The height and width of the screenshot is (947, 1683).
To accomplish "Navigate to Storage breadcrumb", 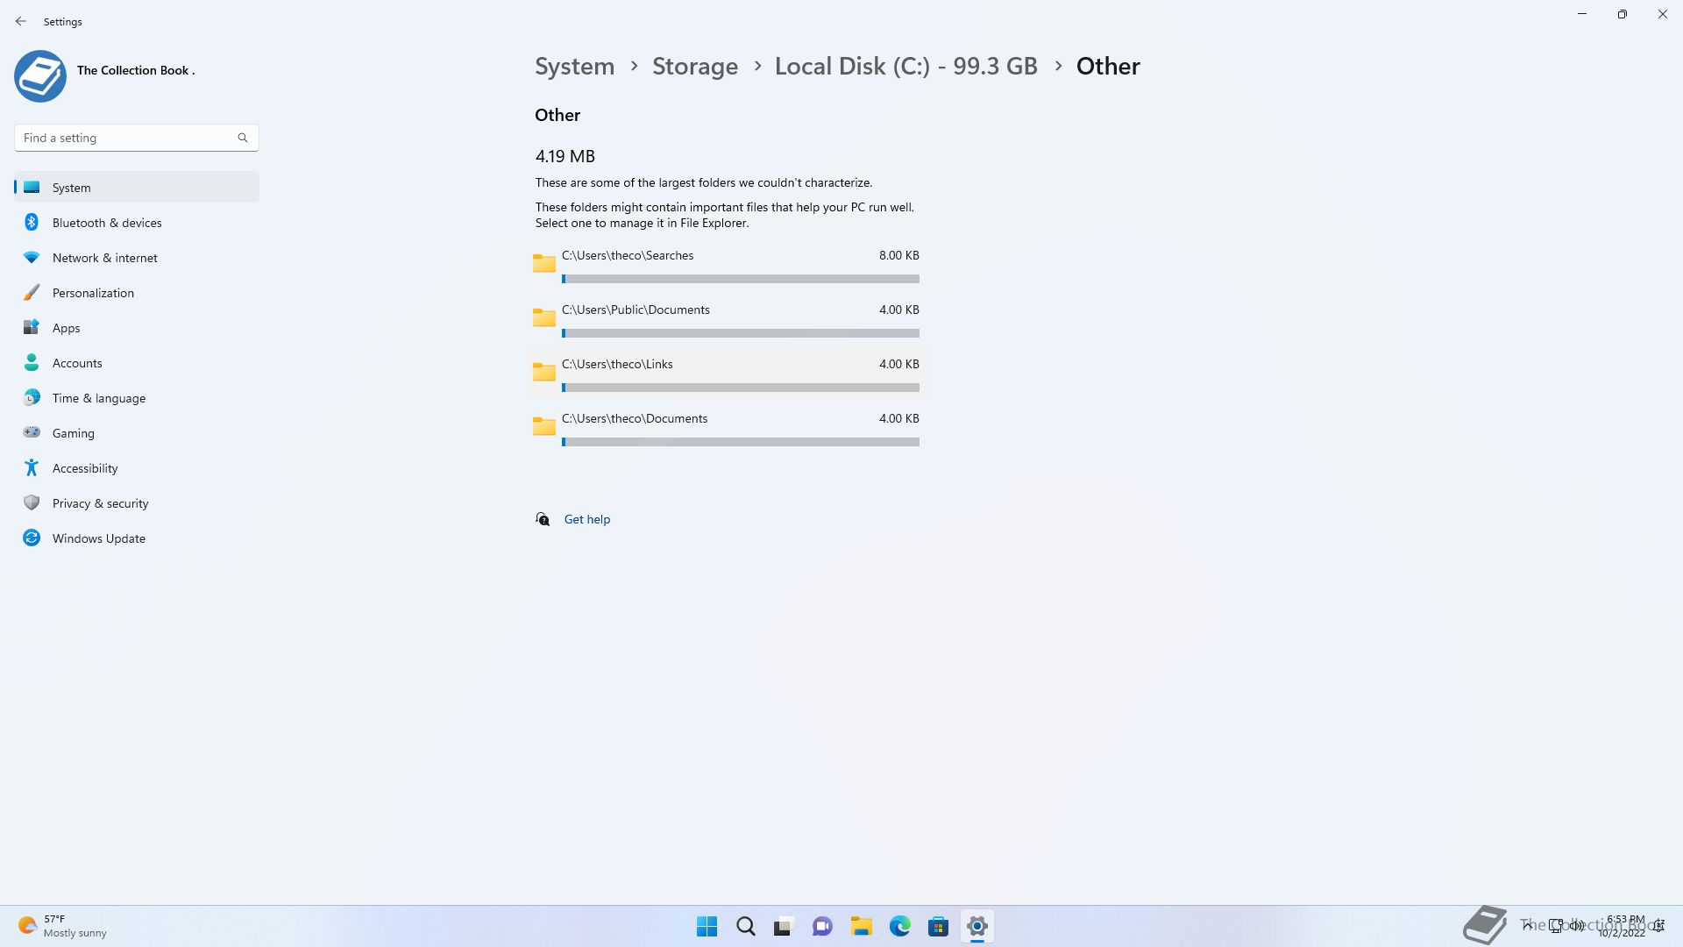I will click(x=694, y=67).
